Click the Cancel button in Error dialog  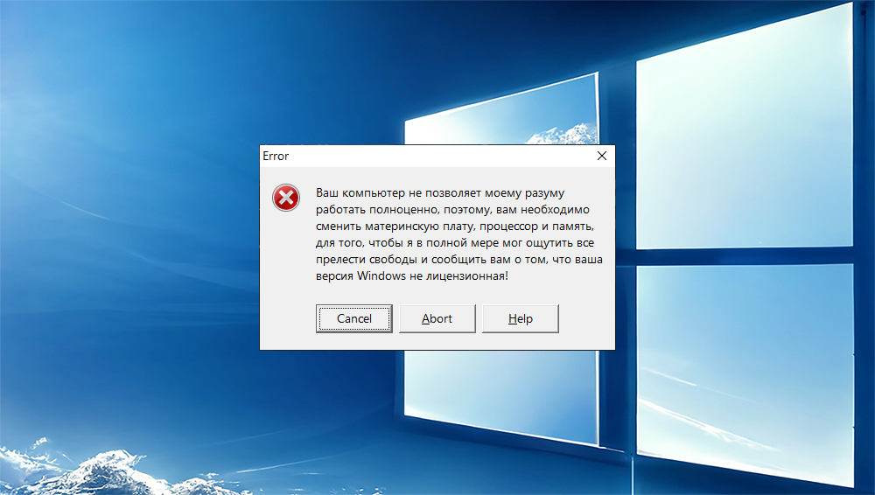coord(353,318)
